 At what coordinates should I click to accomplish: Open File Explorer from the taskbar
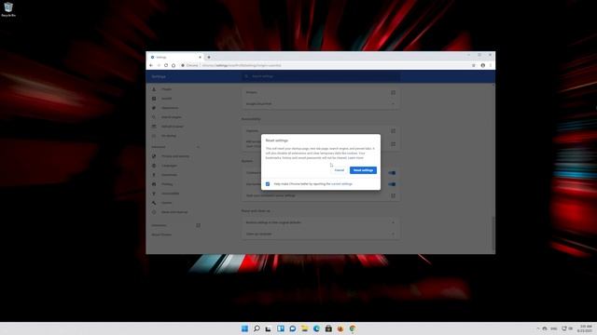pos(305,328)
